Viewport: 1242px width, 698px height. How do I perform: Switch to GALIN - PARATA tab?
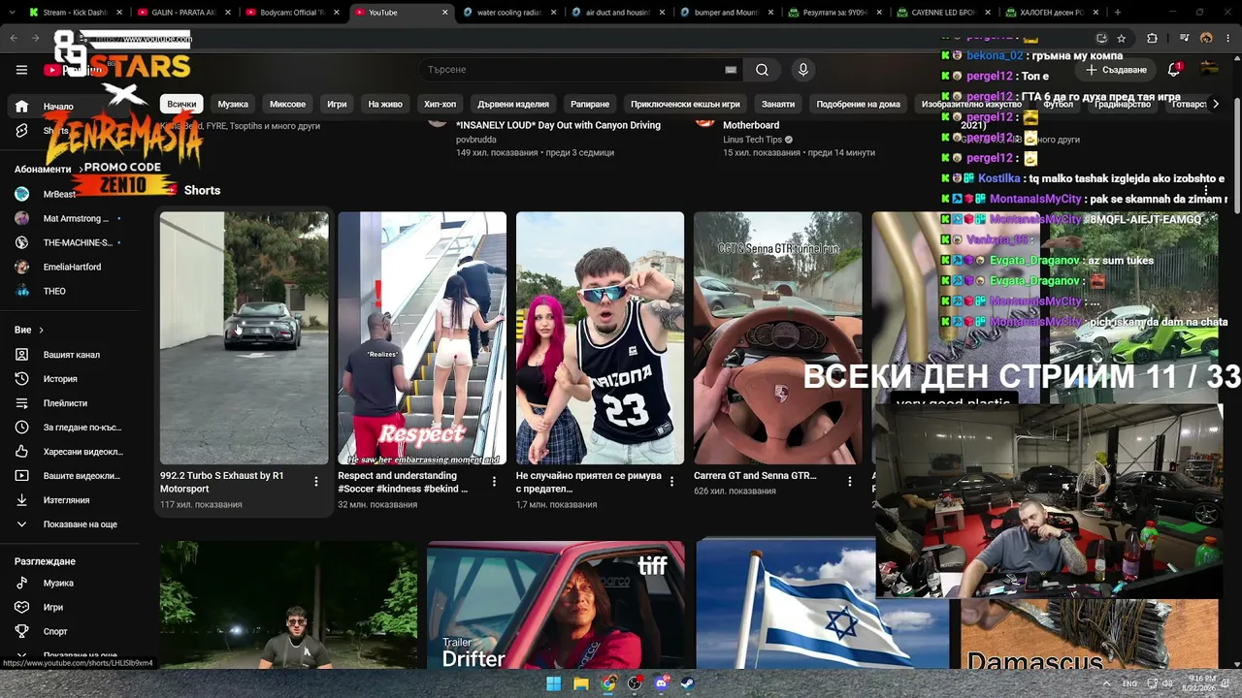(184, 13)
